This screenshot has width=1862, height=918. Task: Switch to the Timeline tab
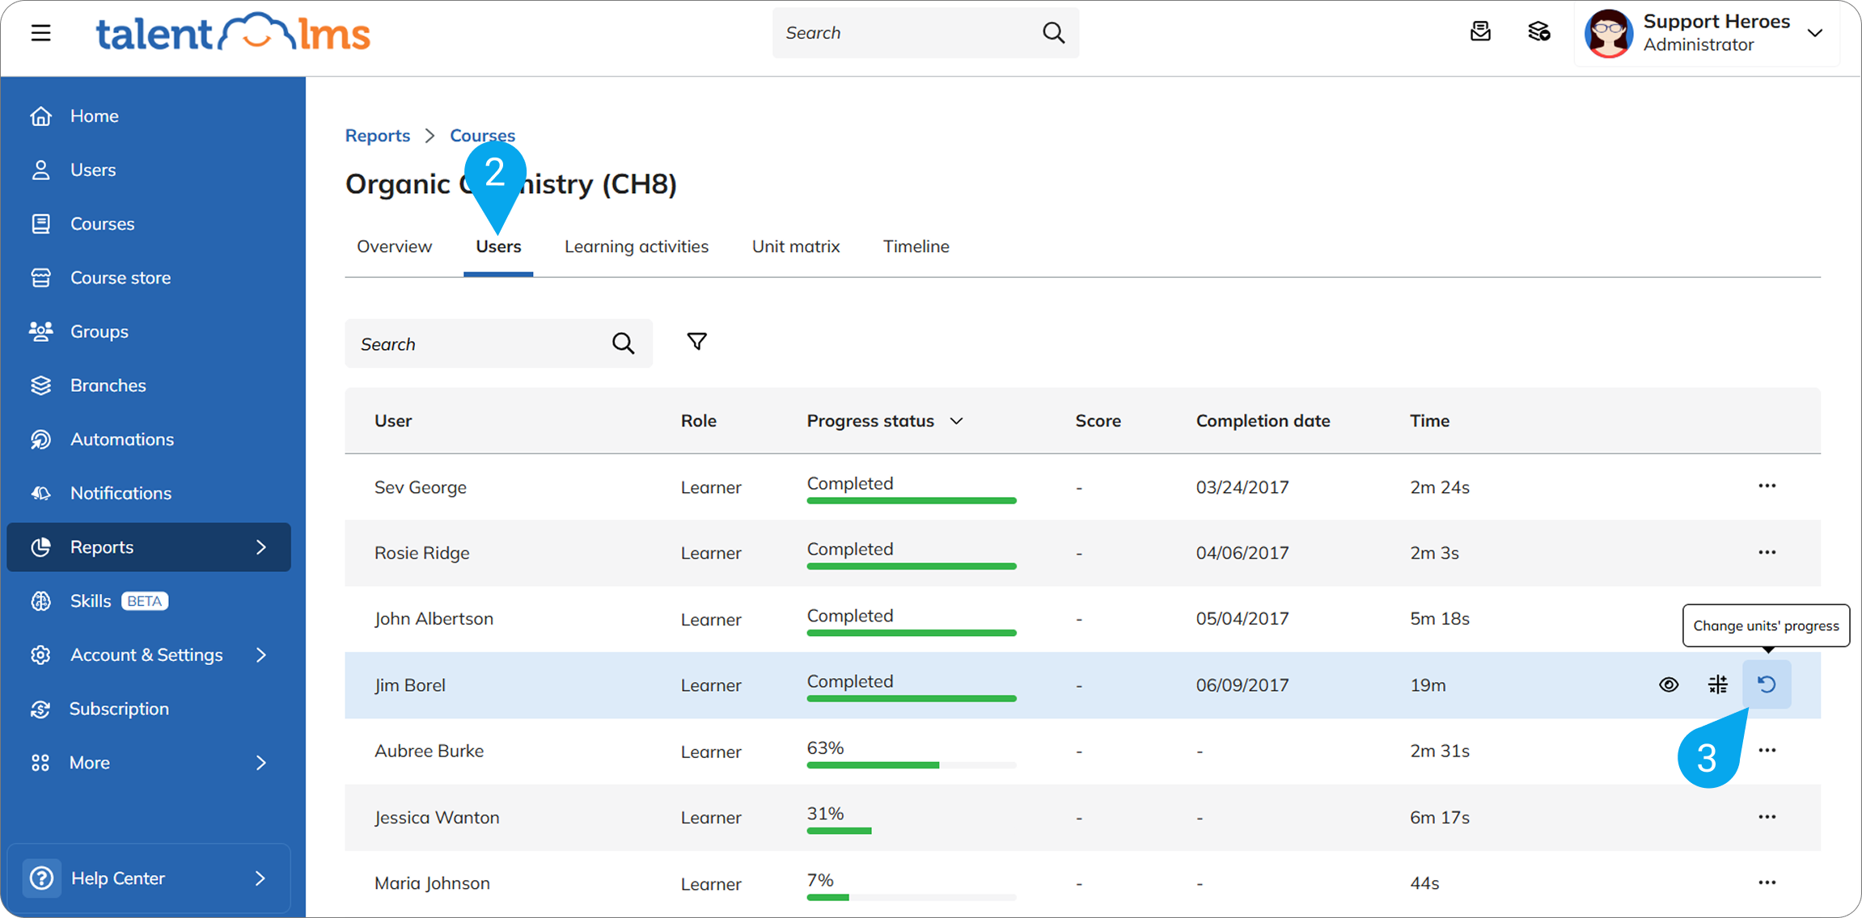pyautogui.click(x=916, y=246)
